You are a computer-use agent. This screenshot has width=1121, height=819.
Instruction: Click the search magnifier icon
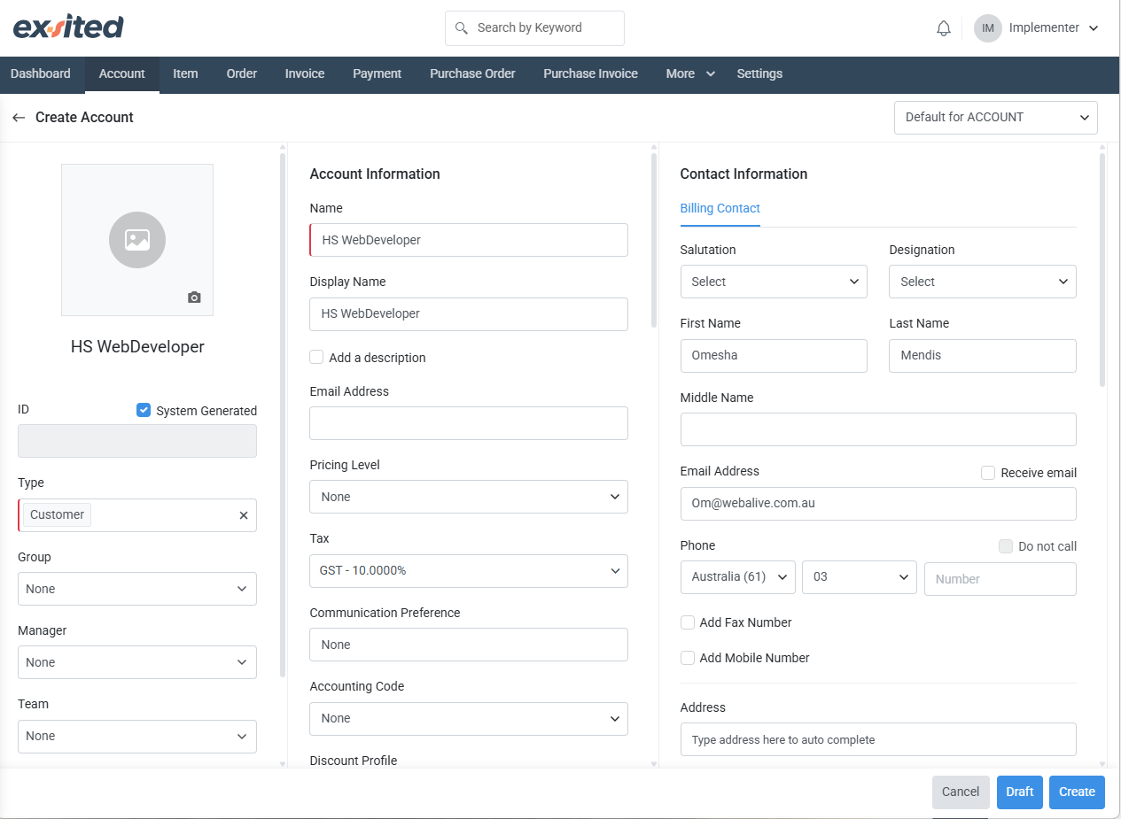pos(461,28)
